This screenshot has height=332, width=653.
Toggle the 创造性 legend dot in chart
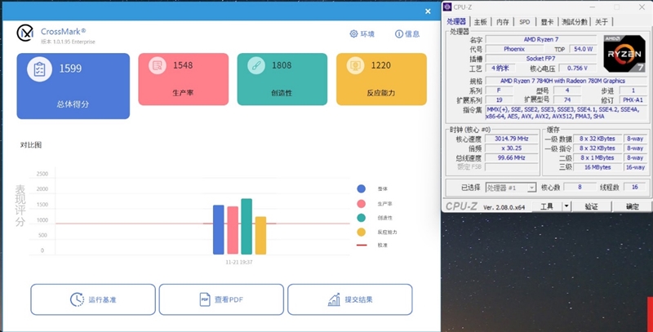click(362, 218)
